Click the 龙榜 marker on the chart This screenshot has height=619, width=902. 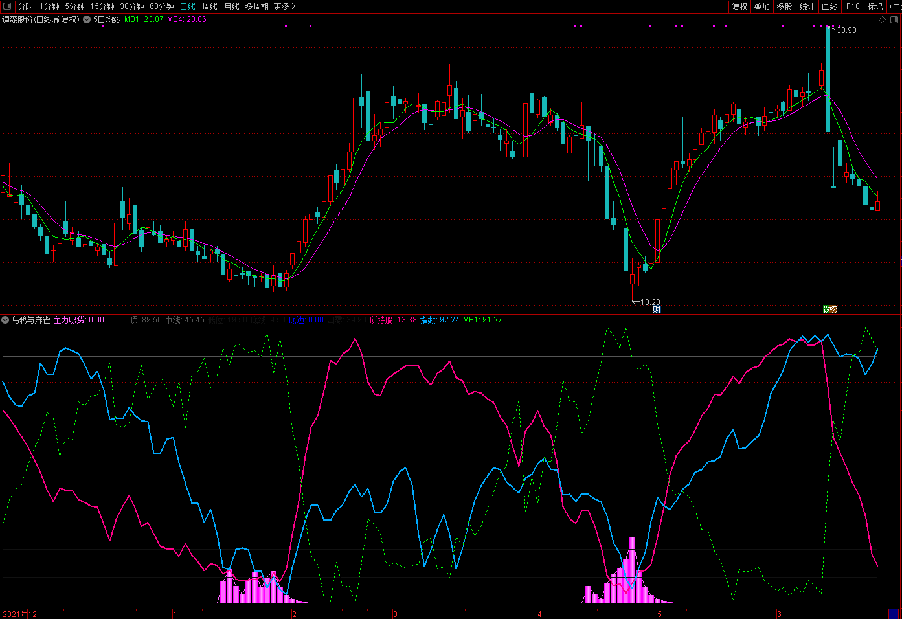pyautogui.click(x=829, y=309)
